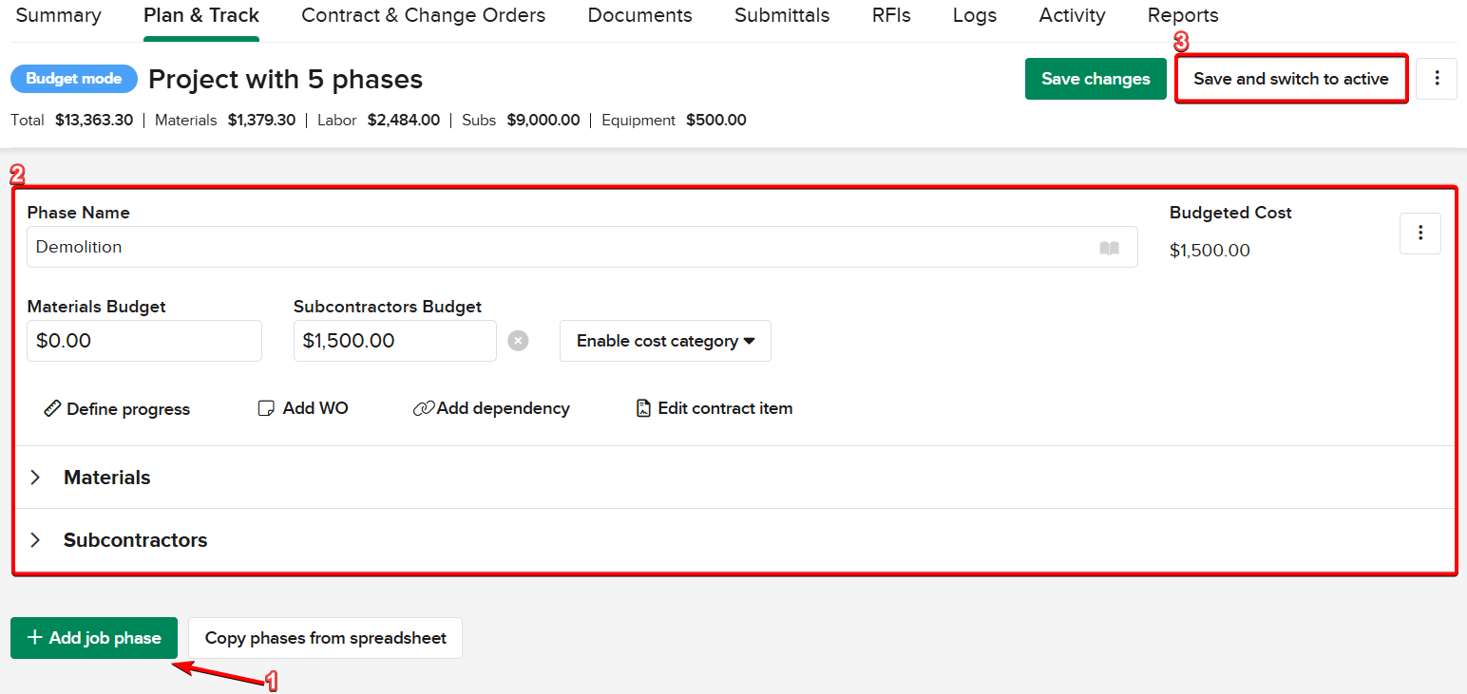Click the Edit contract item document icon
This screenshot has width=1467, height=694.
(643, 409)
